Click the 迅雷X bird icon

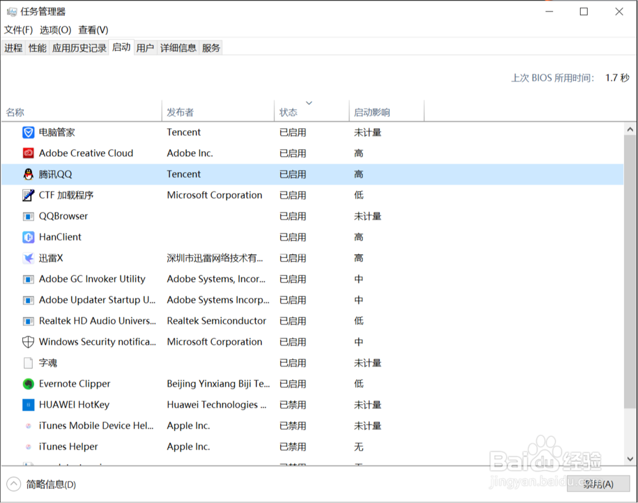pos(28,258)
